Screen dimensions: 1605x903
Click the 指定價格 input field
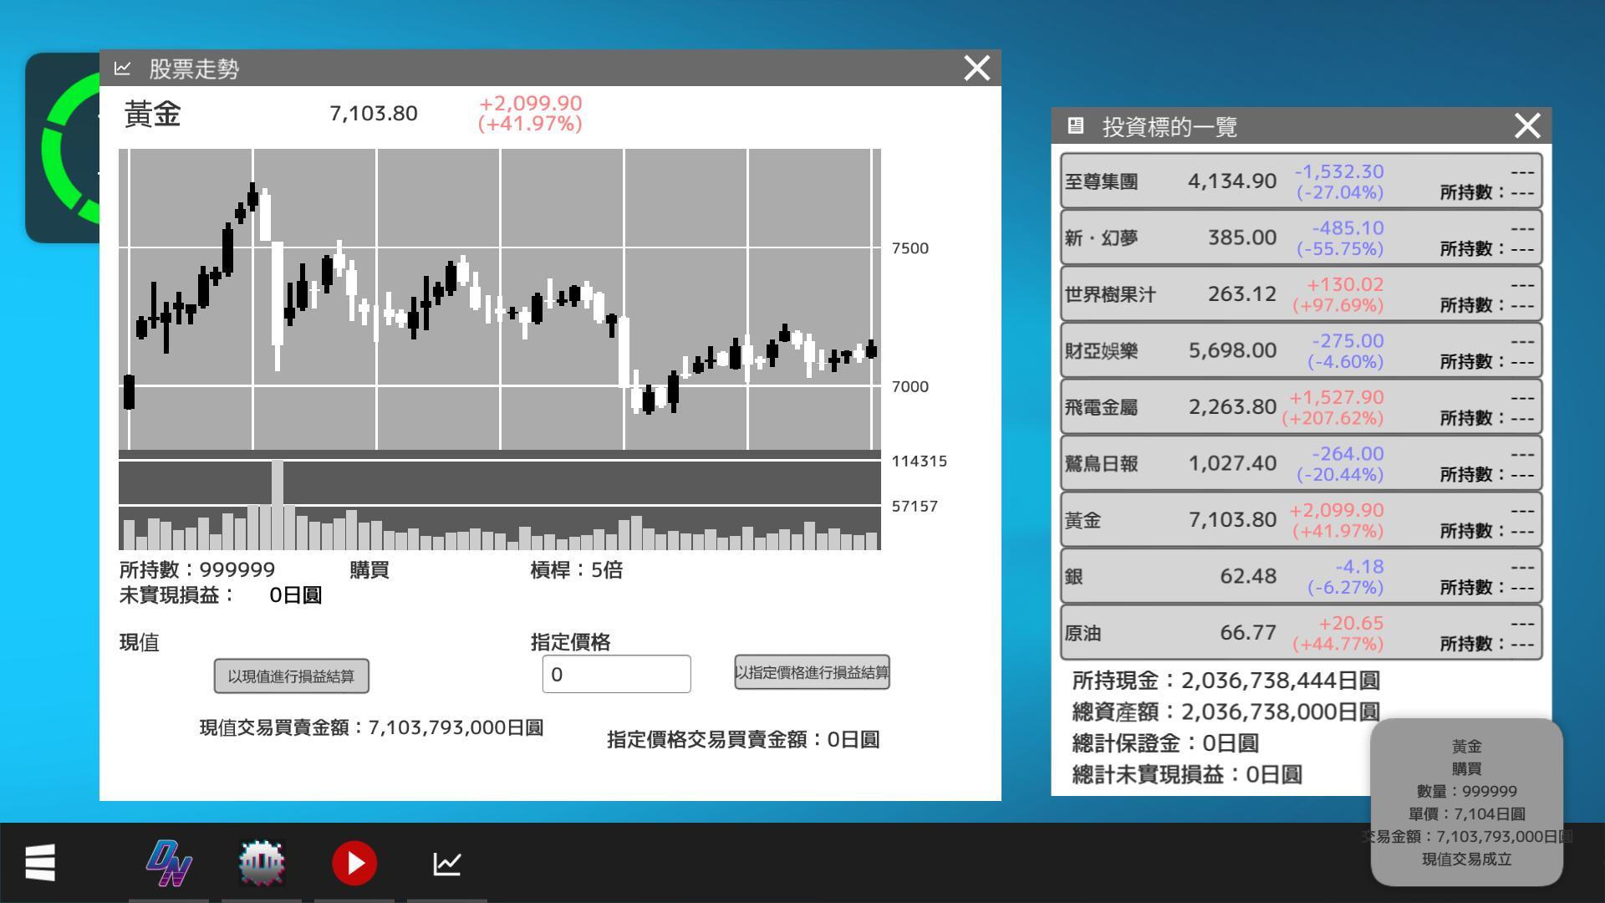pos(616,674)
